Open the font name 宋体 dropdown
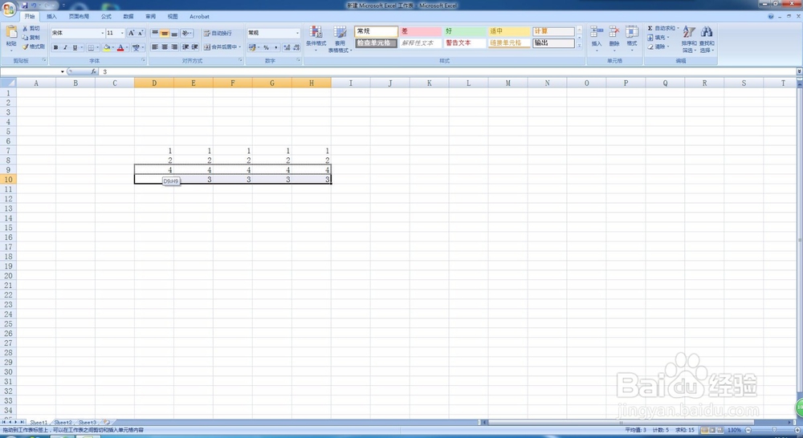This screenshot has width=803, height=438. click(x=103, y=33)
